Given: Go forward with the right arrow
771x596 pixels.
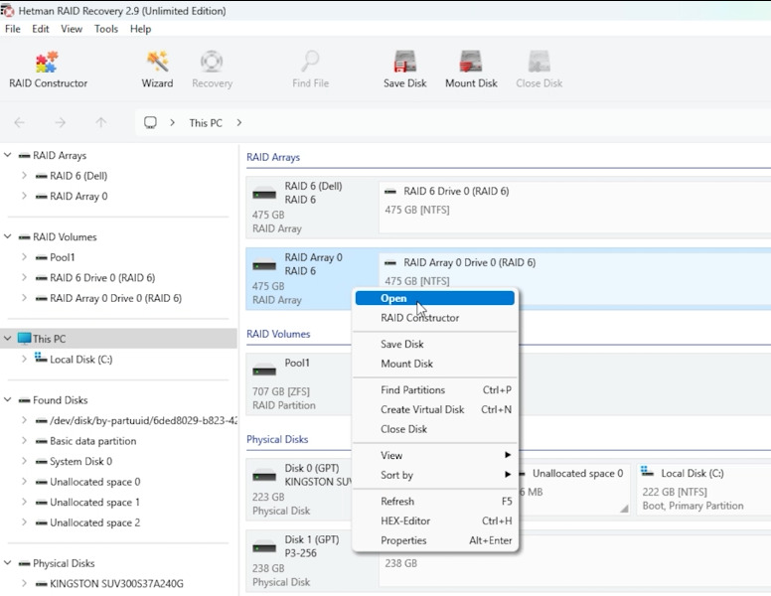Looking at the screenshot, I should click(60, 122).
